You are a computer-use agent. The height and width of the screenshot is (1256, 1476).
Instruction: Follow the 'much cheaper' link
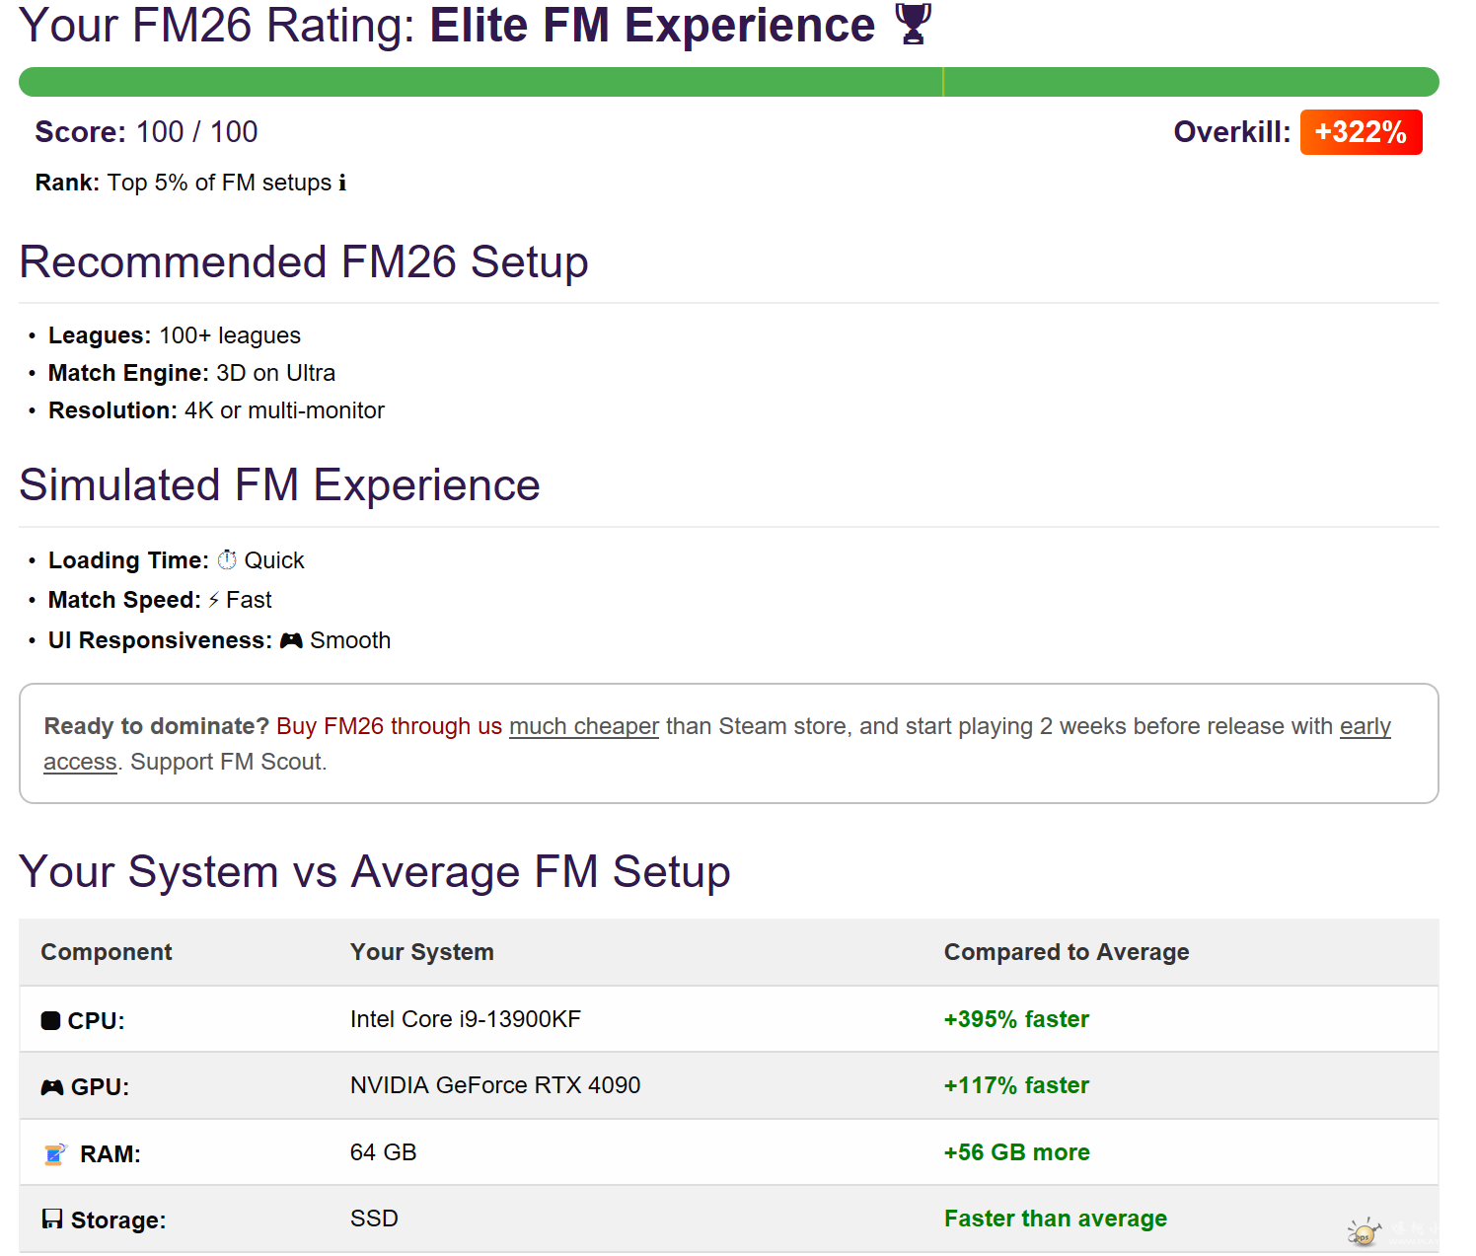(x=583, y=727)
